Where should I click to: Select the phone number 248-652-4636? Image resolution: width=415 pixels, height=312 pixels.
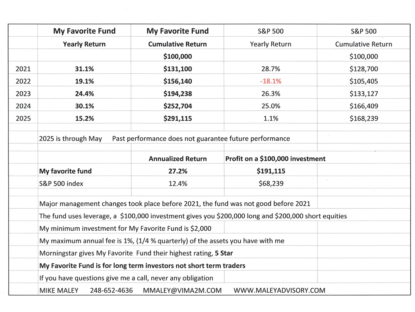111,290
